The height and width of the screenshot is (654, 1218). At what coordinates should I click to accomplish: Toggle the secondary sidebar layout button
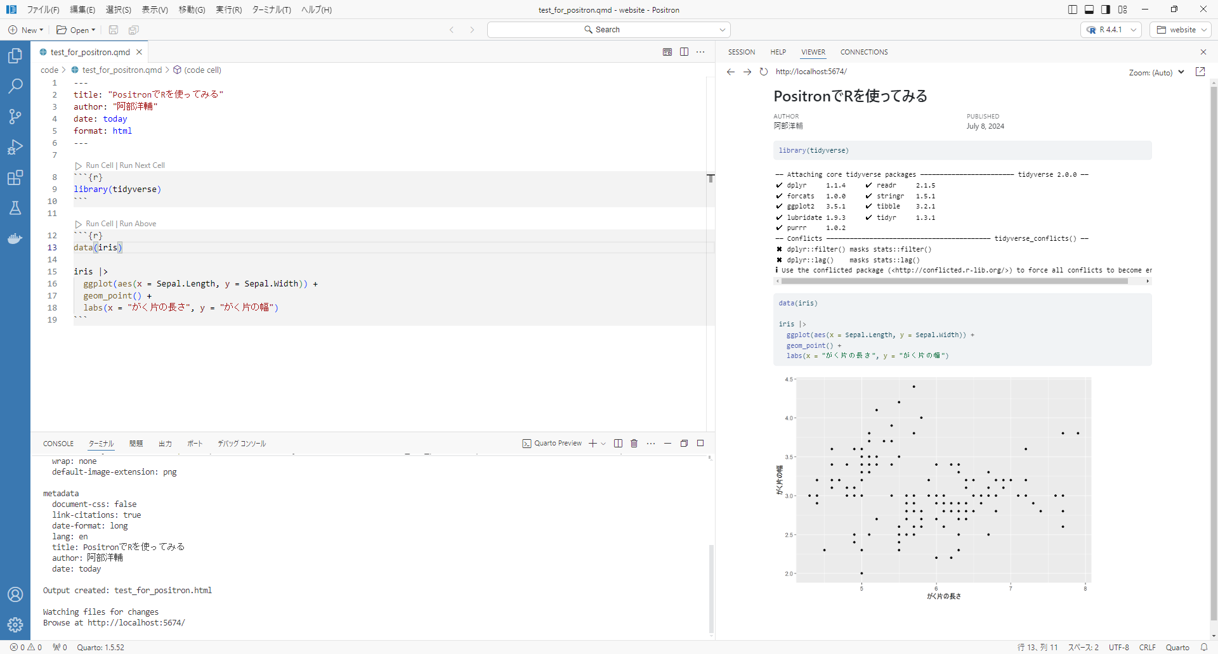[x=1106, y=10]
